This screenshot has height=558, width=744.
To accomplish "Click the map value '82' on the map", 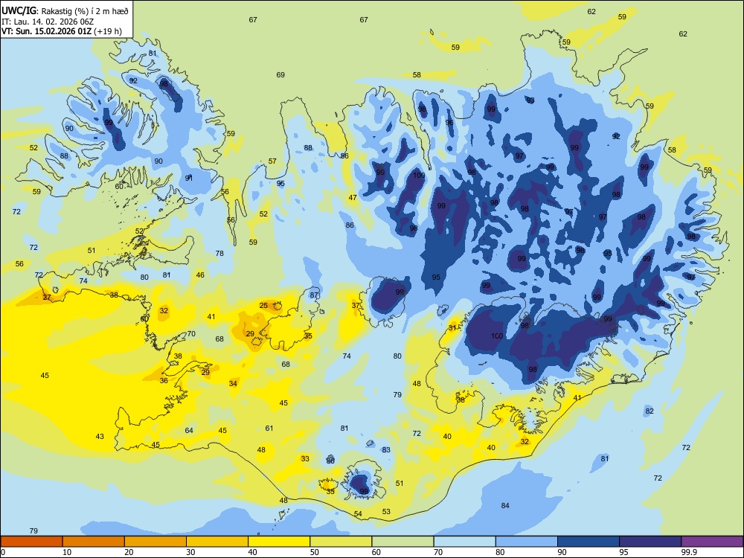I will tap(650, 411).
